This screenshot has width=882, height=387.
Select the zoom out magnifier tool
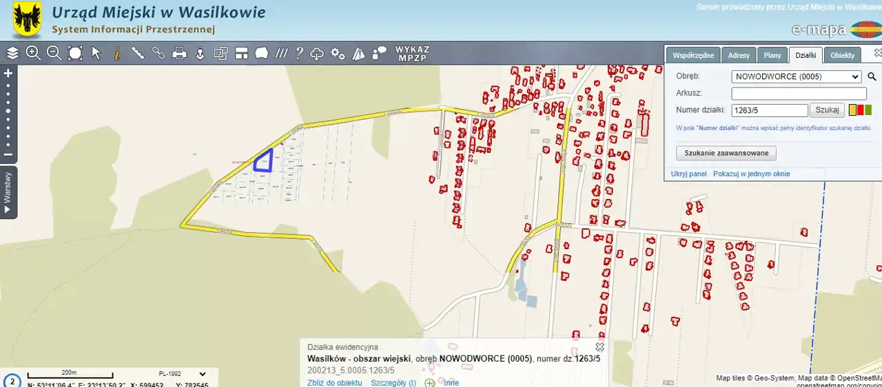pos(54,53)
